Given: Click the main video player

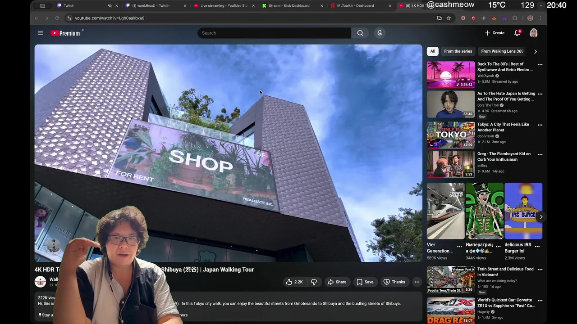Looking at the screenshot, I should pos(229,153).
